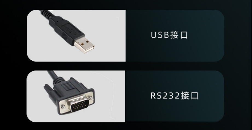252x130 pixels.
Task: Select the metal tip of the USB plug
Action: tap(84, 45)
